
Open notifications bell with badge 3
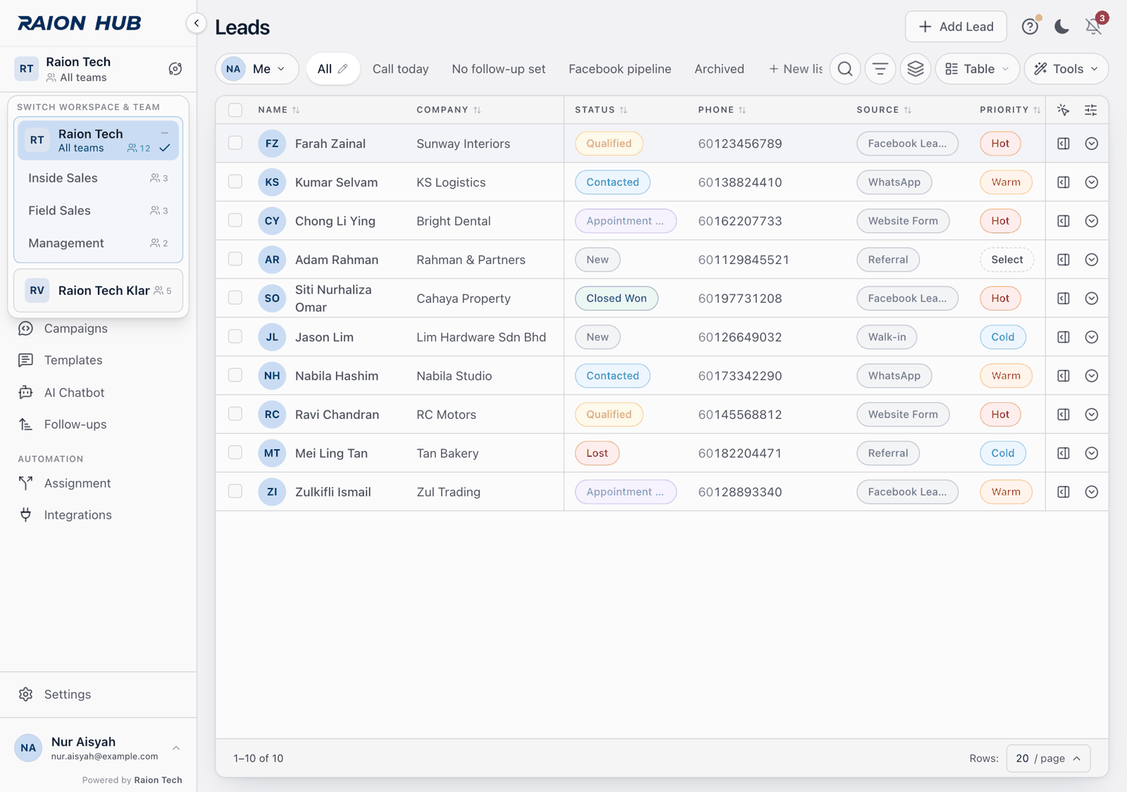pos(1093,27)
